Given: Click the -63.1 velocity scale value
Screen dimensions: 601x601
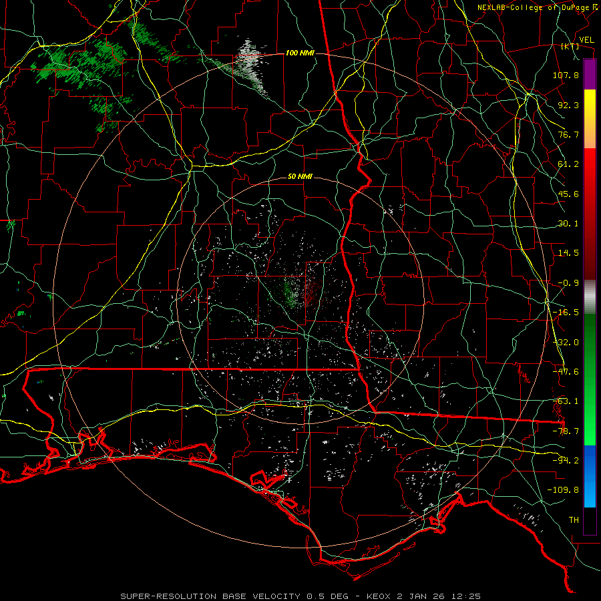Looking at the screenshot, I should pyautogui.click(x=566, y=401).
